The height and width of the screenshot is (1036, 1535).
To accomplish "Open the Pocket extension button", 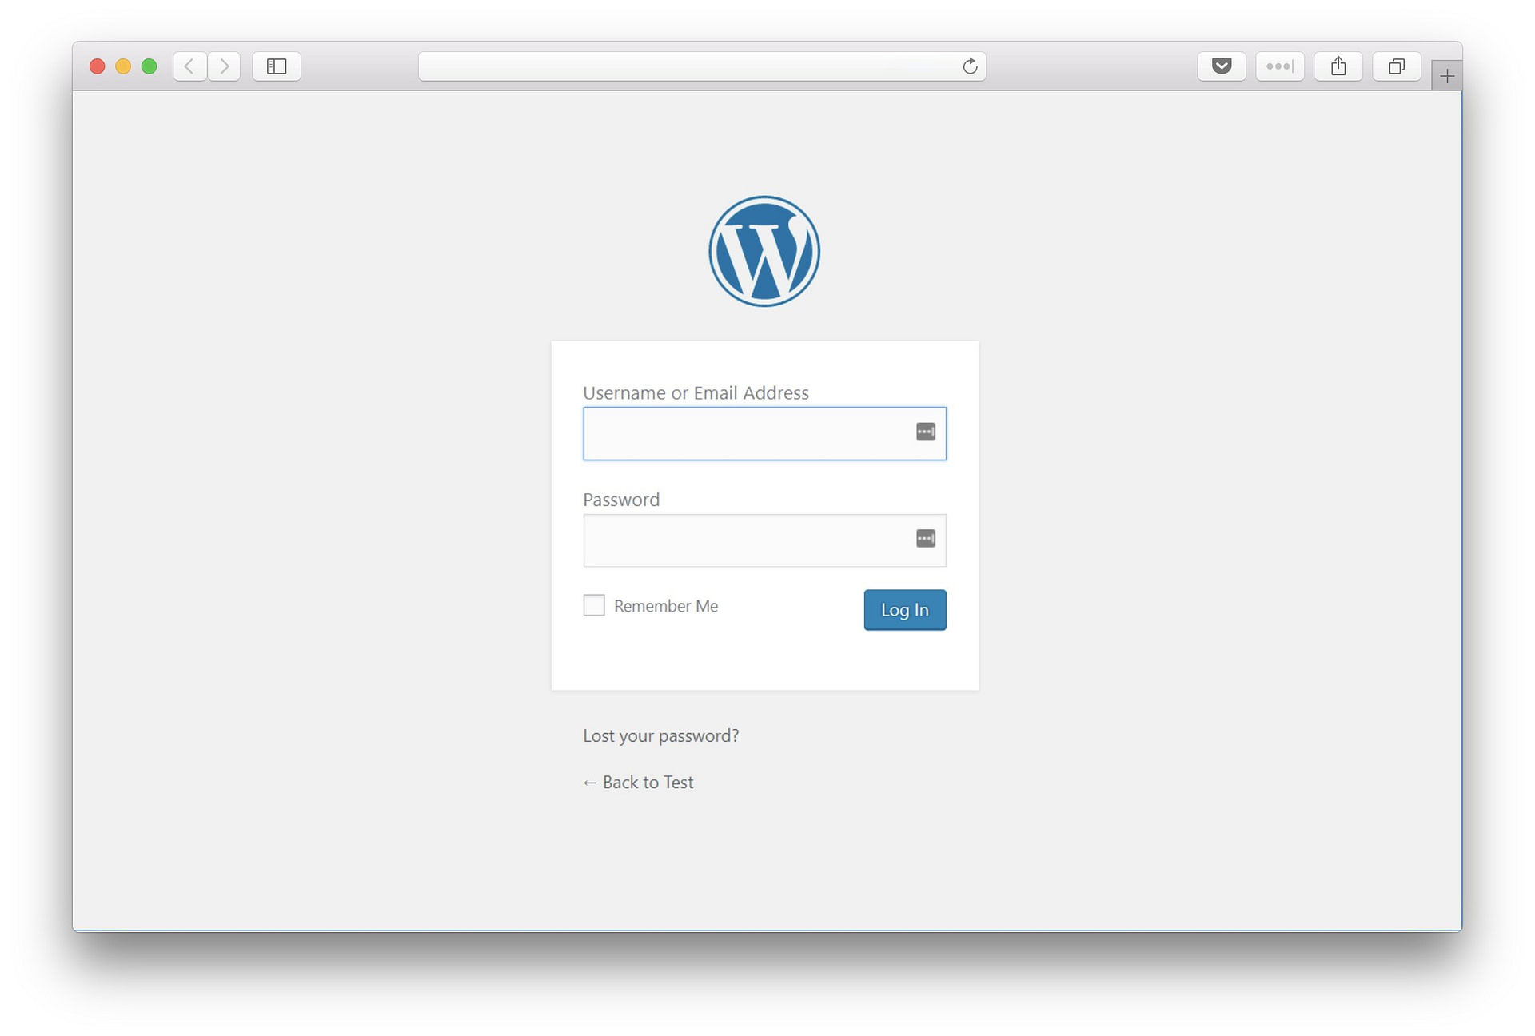I will (x=1221, y=66).
